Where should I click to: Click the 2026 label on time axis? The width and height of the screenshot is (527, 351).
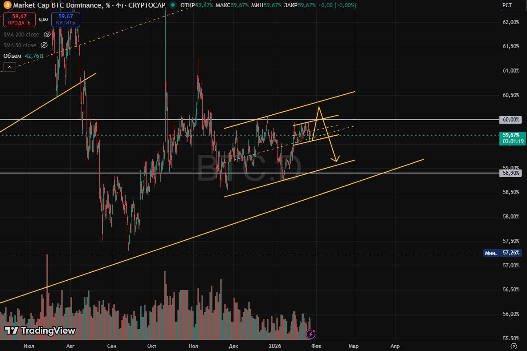(x=275, y=346)
